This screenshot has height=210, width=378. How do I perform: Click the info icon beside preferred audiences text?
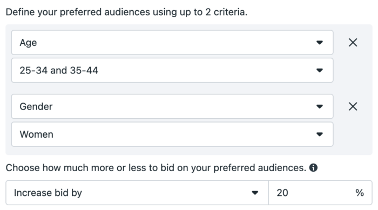[x=313, y=167]
